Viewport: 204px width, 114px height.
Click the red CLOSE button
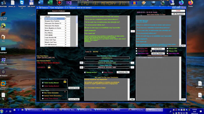(178, 11)
